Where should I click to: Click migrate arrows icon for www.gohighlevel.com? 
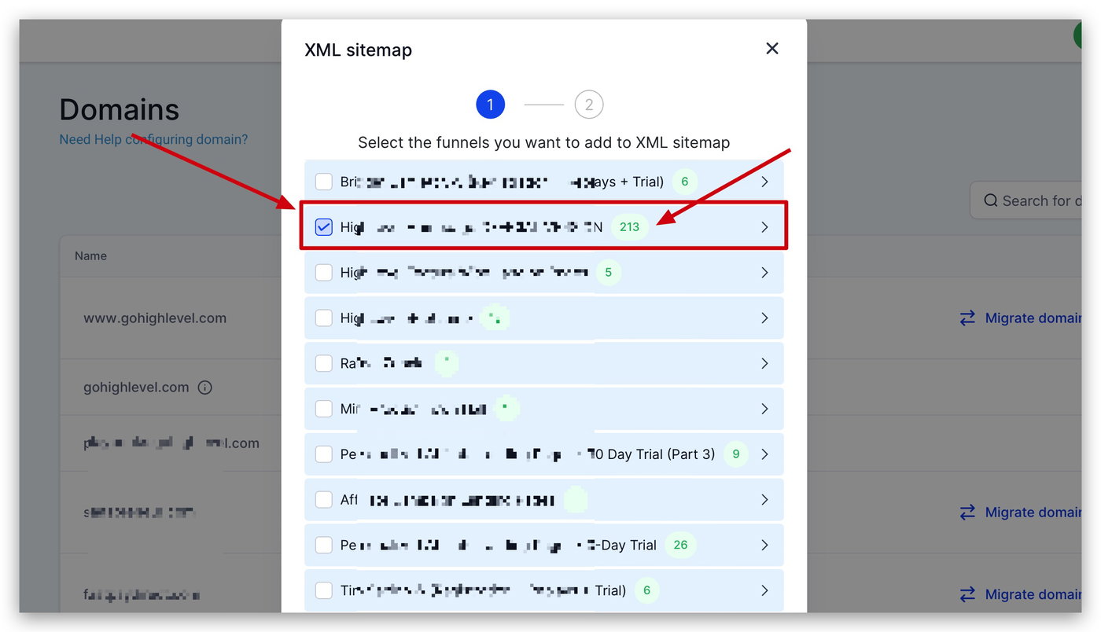[967, 318]
